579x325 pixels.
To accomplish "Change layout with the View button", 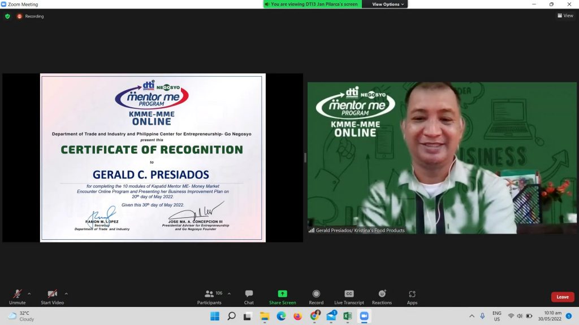I will point(565,16).
